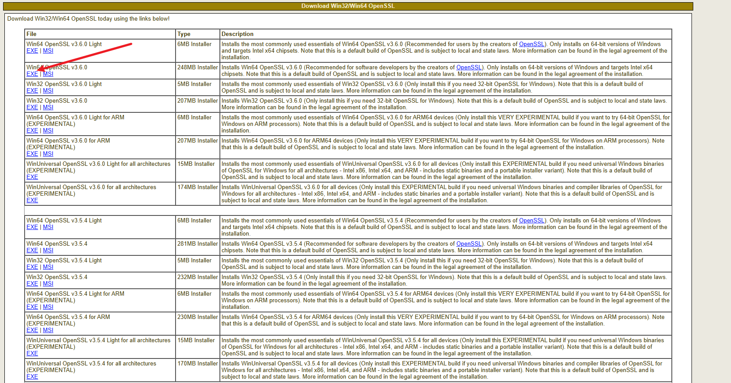This screenshot has height=383, width=731.
Task: Click the 'Type' column header
Action: pyautogui.click(x=197, y=34)
